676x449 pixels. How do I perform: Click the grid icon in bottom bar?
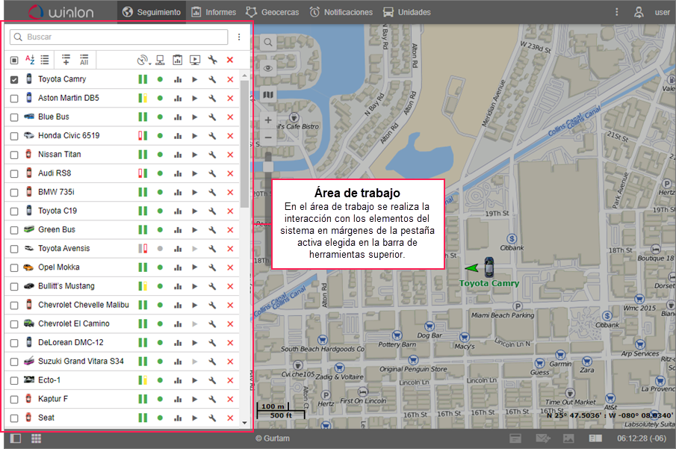point(36,439)
